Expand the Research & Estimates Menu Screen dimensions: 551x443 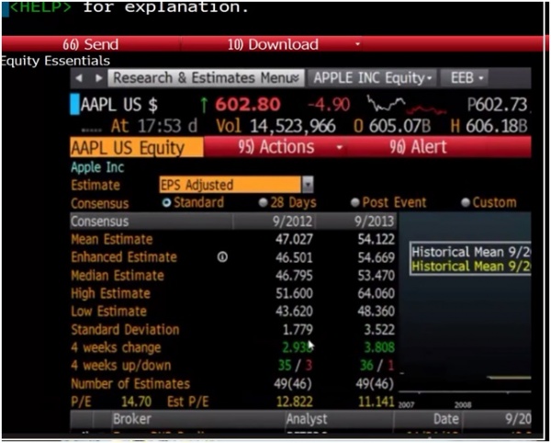tap(206, 78)
